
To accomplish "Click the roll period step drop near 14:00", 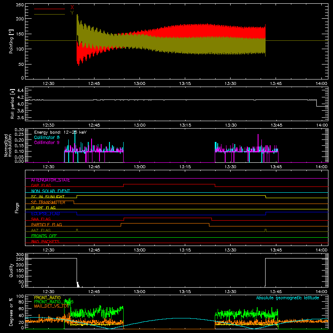I will (316, 103).
